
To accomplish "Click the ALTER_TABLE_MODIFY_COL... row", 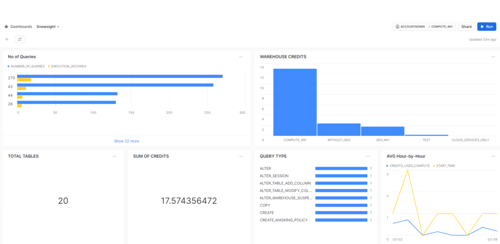I will 316,191.
